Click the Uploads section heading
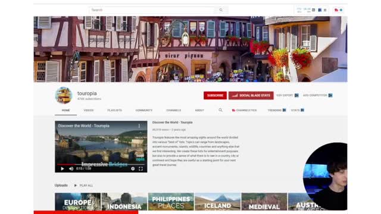Image resolution: width=381 pixels, height=214 pixels. click(x=61, y=185)
